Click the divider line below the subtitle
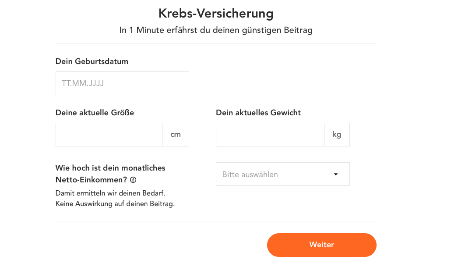 [x=216, y=44]
